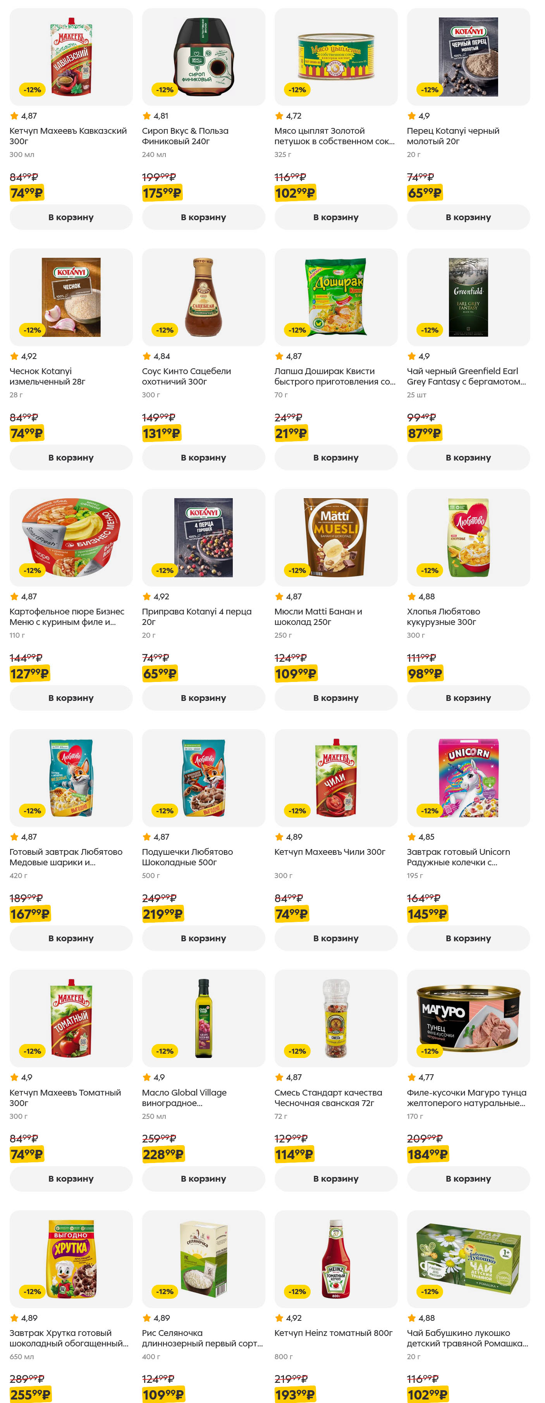Viewport: 545px width, 1403px height.
Task: Add Масло Global Village виноградное to cart
Action: pos(203,1179)
